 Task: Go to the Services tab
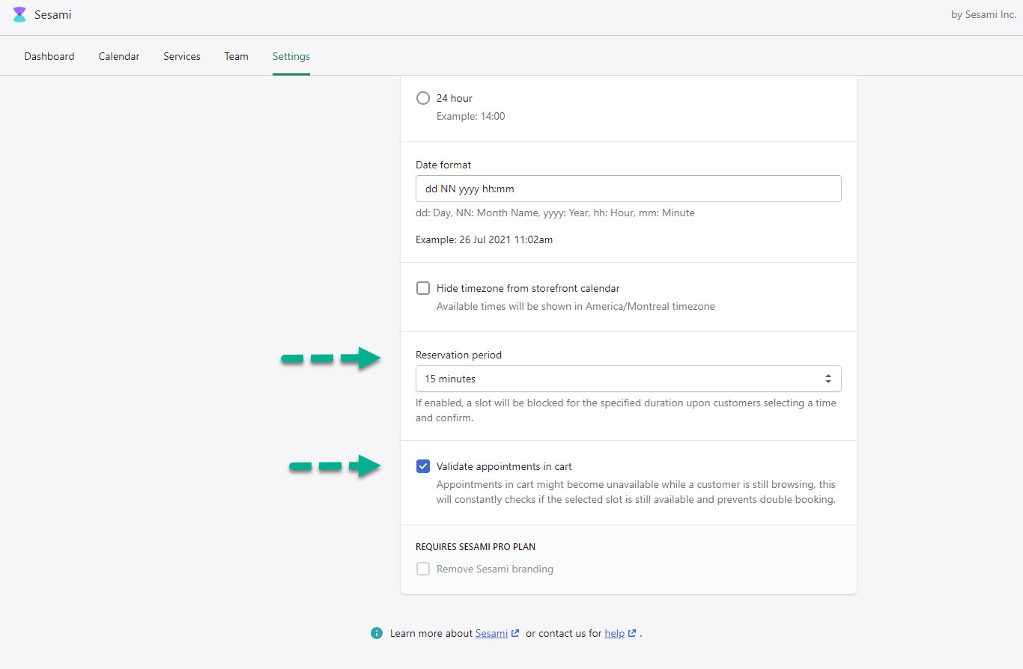point(182,56)
